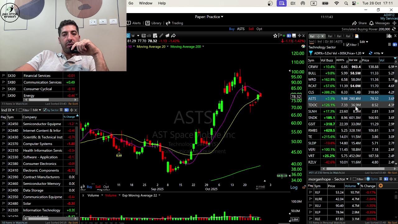Toggle Filter checkbox in morganhope Sector panel

click(354, 179)
